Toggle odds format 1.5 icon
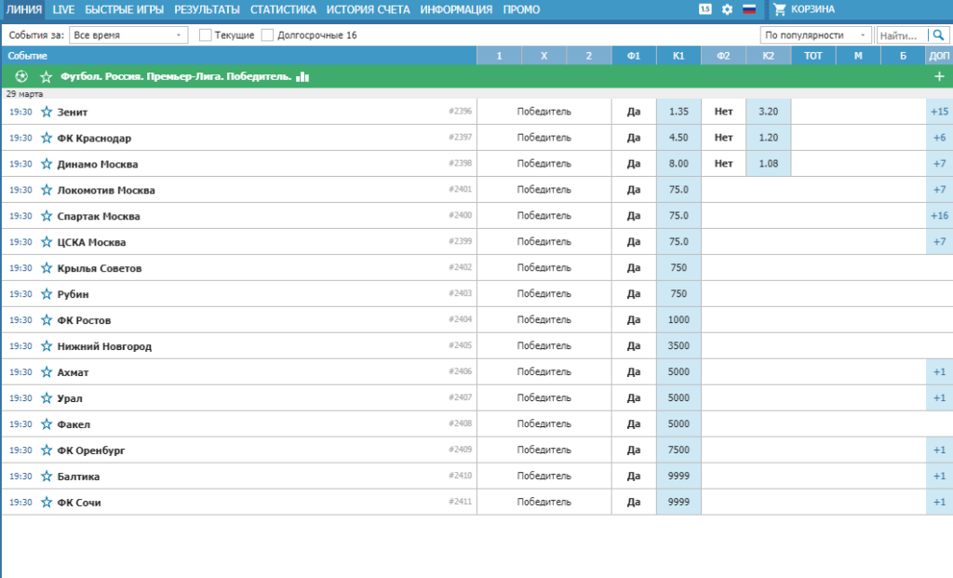Screen dimensions: 953x578 pos(705,9)
